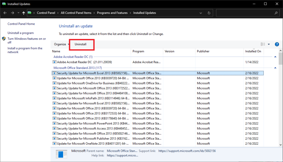The image size is (283, 162).
Task: Click icon of OneNote 2013 update row
Action: coord(54,144)
